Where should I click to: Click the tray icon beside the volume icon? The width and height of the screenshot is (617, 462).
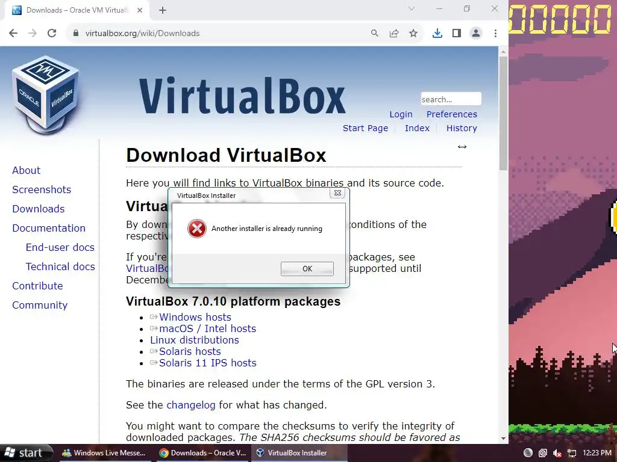[x=543, y=453]
